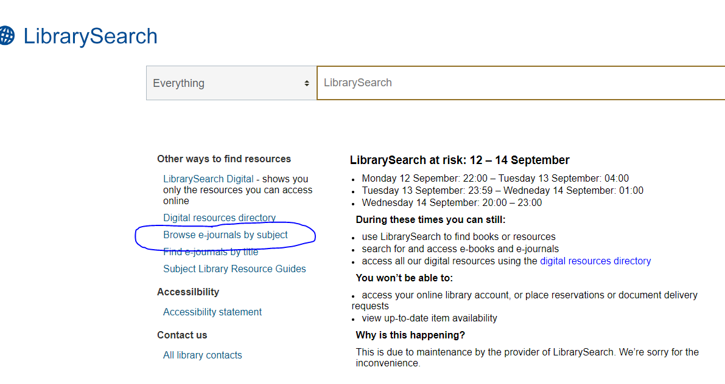Open the LibrarySearch Digital link

(x=208, y=179)
